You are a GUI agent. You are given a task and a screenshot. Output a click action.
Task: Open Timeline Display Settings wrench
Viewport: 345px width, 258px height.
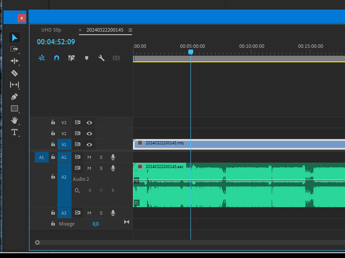pos(101,58)
